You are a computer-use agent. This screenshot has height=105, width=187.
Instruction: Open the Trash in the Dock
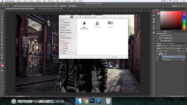point(108,101)
